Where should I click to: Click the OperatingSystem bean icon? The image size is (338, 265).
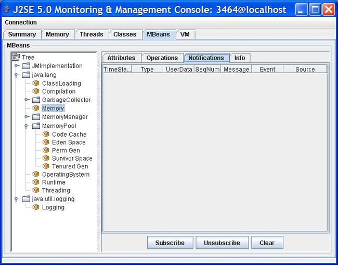point(36,174)
